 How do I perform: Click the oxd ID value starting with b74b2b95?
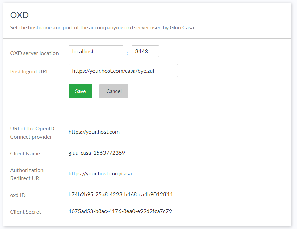tap(121, 195)
